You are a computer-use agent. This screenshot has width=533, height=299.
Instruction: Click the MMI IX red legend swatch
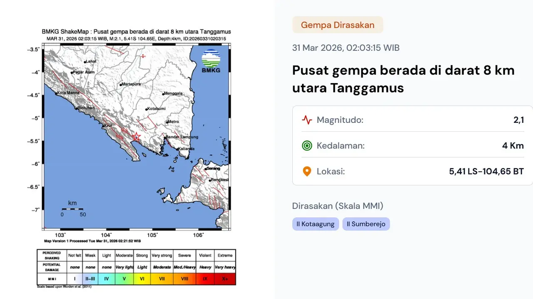pyautogui.click(x=205, y=279)
